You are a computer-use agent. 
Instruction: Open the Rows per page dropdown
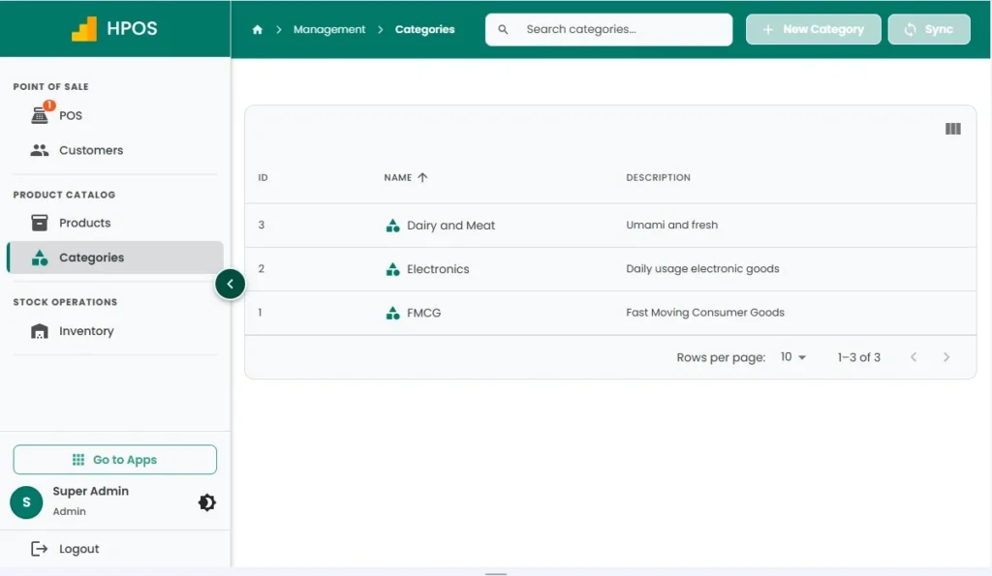792,357
